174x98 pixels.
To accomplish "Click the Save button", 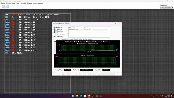I will coord(80,74).
